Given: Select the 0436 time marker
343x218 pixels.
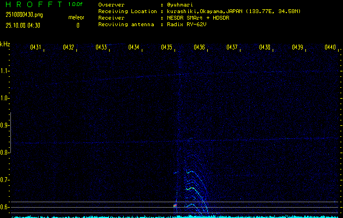Looking at the screenshot, I should click(200, 47).
